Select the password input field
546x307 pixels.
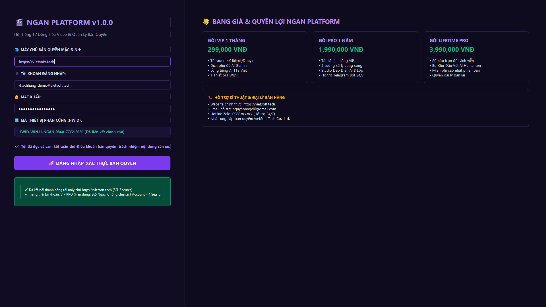point(92,109)
